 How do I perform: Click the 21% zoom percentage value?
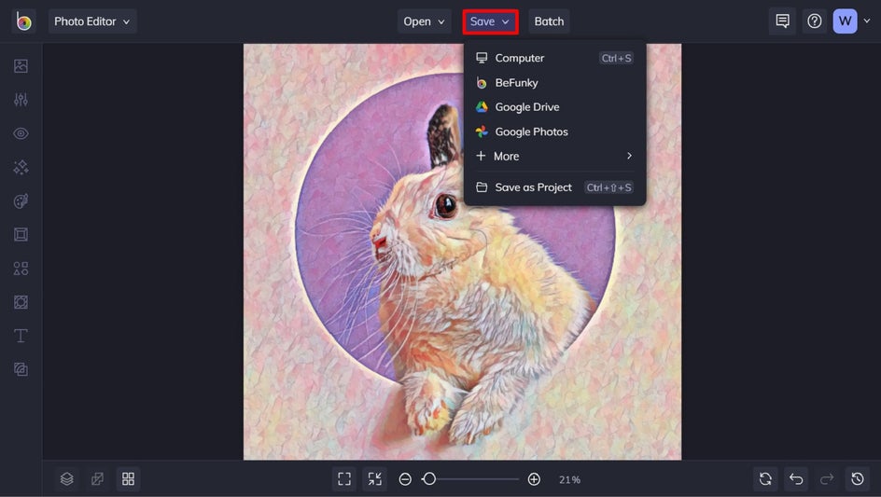569,479
